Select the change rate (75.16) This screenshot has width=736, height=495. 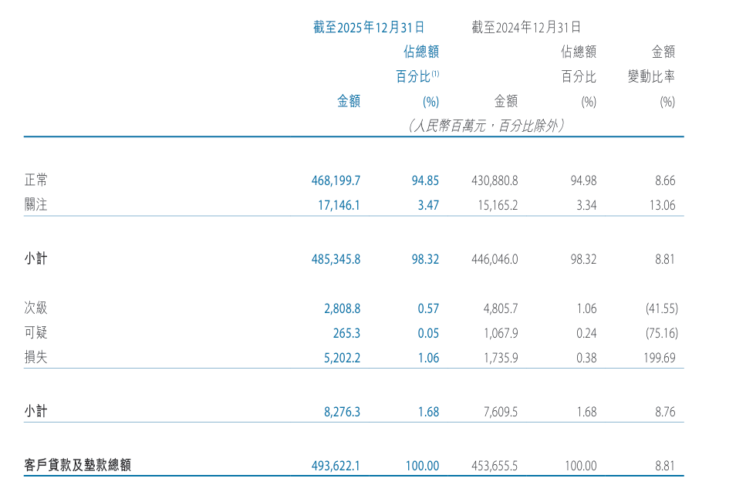point(662,333)
